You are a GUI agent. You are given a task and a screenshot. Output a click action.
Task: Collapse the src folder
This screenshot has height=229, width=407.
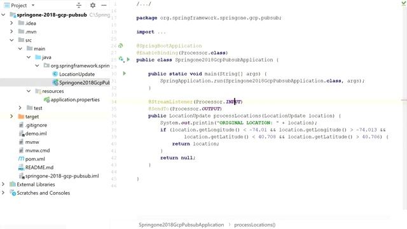(x=11, y=40)
